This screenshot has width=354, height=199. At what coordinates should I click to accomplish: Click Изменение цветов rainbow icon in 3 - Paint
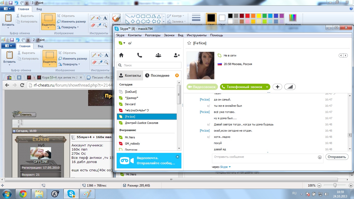coord(293,18)
